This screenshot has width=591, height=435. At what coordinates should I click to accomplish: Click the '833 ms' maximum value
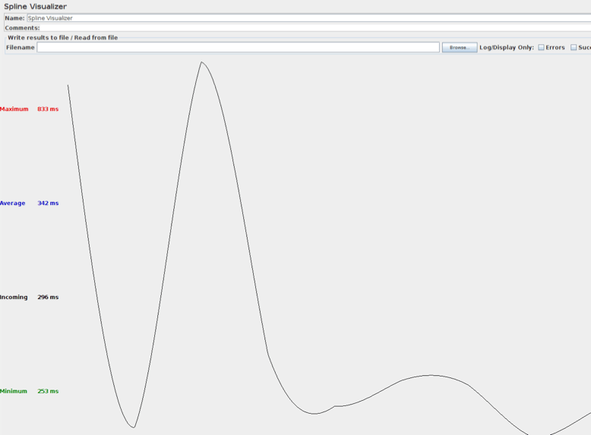pos(48,109)
